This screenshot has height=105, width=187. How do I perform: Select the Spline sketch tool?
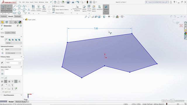(24, 6)
